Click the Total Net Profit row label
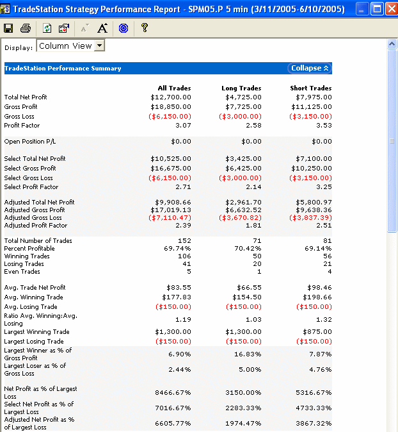This screenshot has width=398, height=432. 26,97
